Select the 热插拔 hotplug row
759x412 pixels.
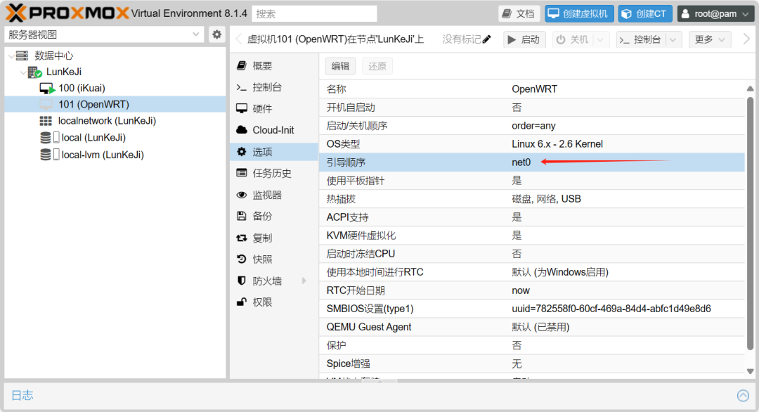point(531,199)
